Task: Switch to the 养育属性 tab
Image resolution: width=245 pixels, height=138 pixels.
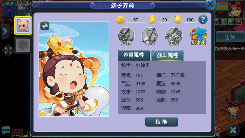Action: coord(134,55)
